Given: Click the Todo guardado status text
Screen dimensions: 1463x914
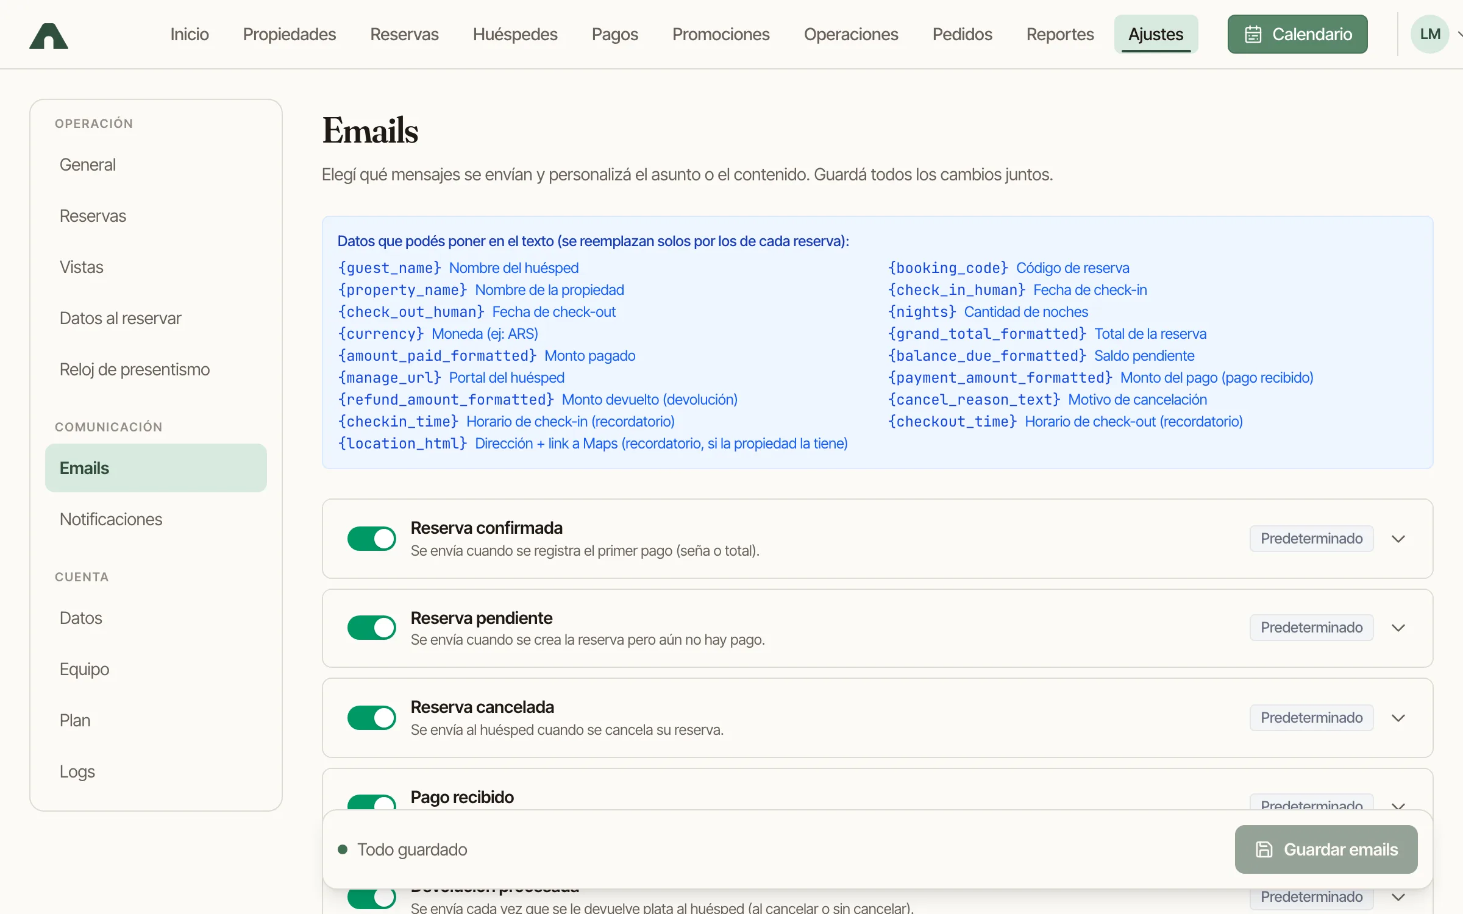Looking at the screenshot, I should [x=412, y=849].
